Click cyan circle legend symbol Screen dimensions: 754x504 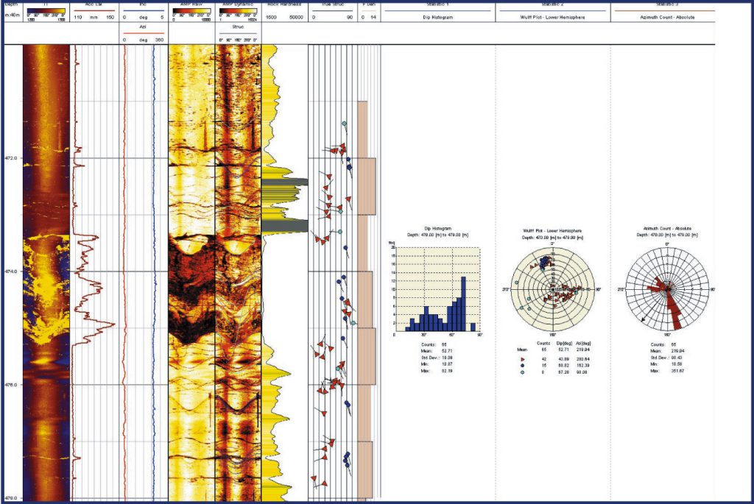pos(522,372)
